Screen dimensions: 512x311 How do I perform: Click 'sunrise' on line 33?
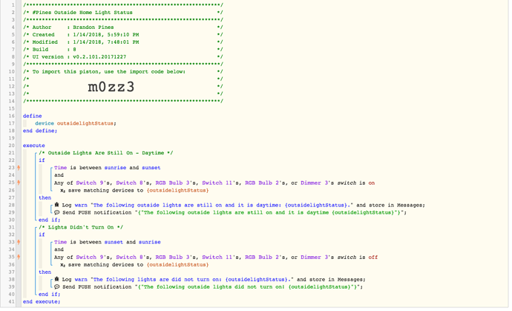pos(150,242)
